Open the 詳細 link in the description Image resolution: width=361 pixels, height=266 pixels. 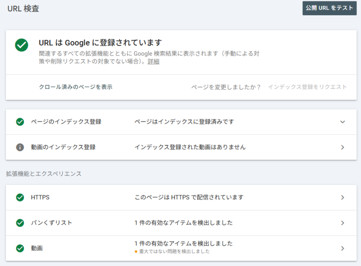pyautogui.click(x=153, y=62)
